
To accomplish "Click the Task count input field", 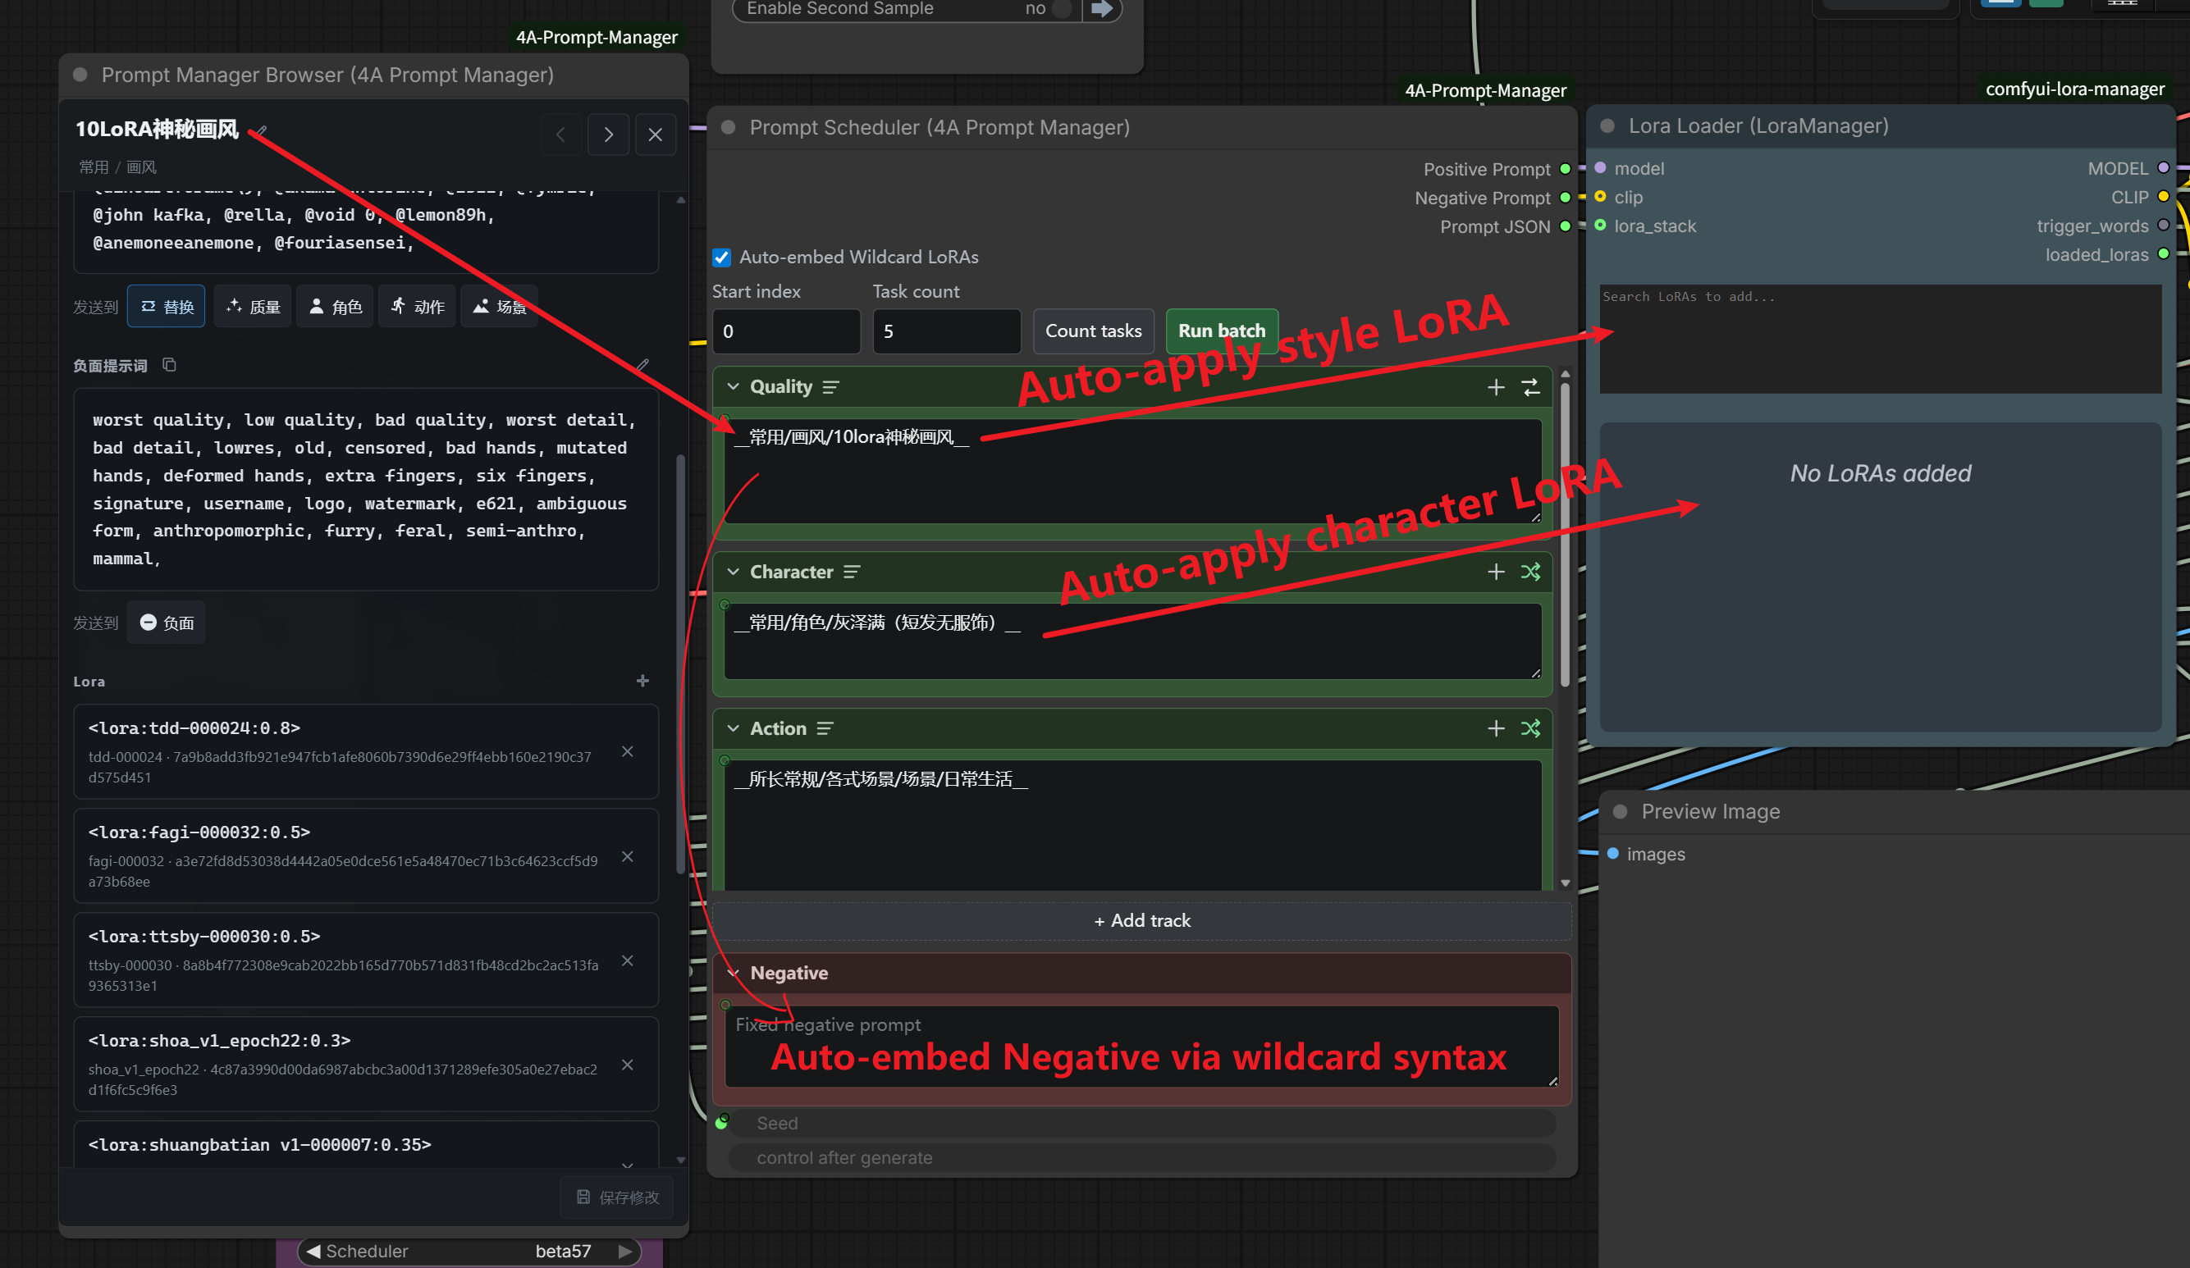I will click(x=946, y=332).
